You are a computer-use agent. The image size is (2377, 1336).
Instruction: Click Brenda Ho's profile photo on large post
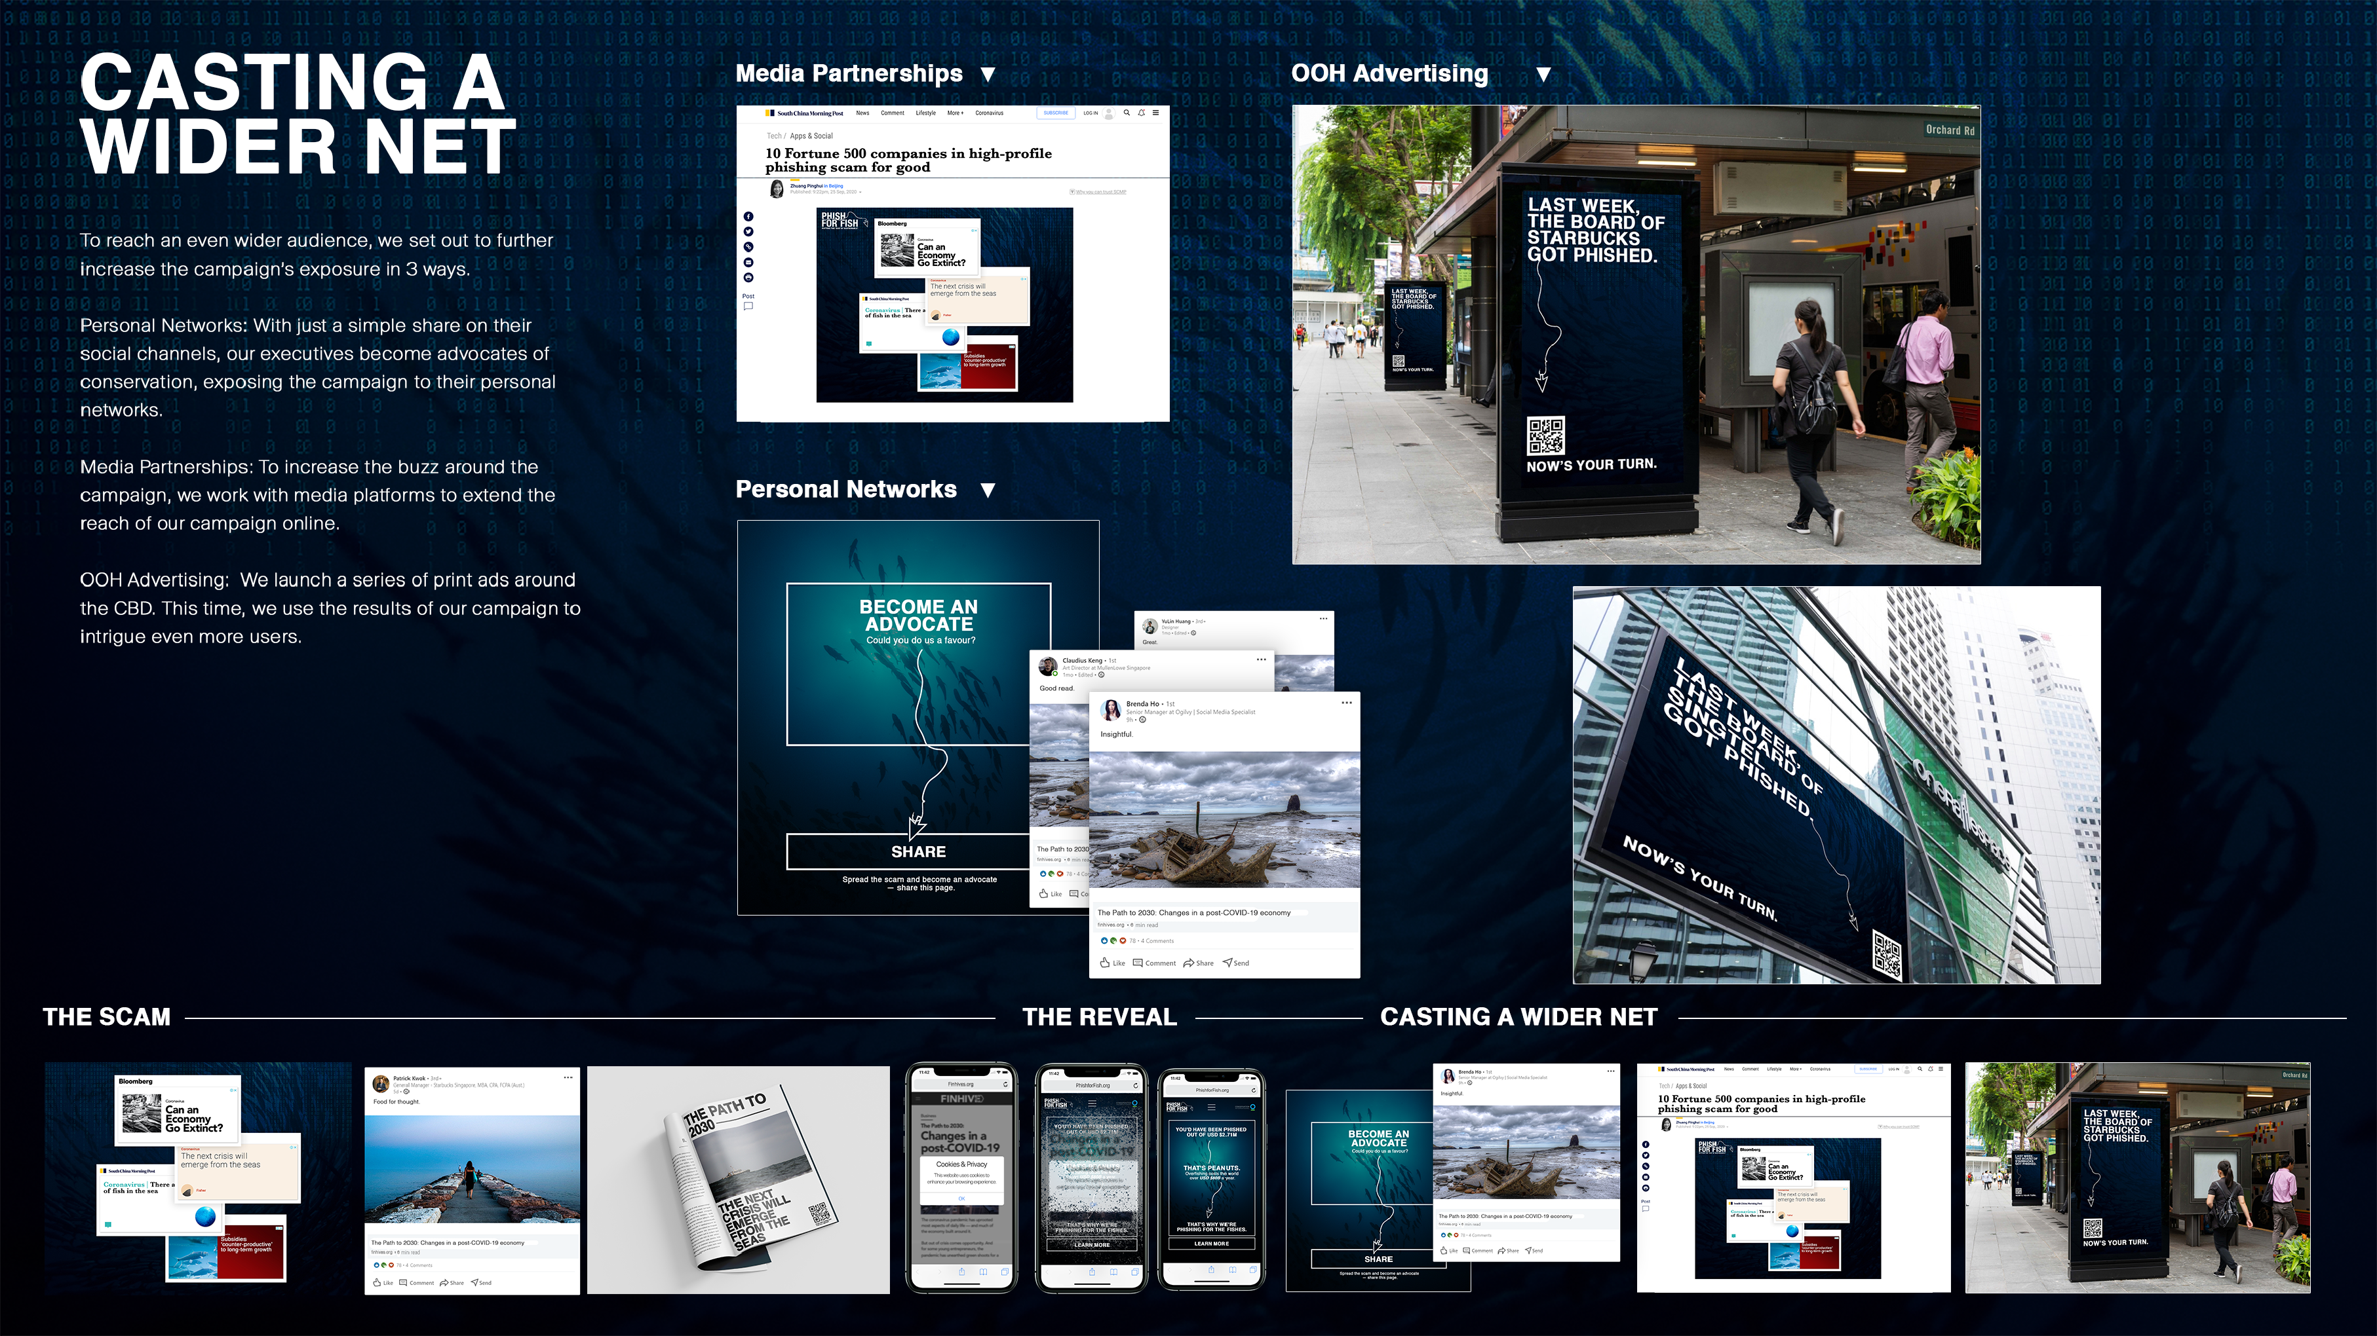tap(1111, 709)
